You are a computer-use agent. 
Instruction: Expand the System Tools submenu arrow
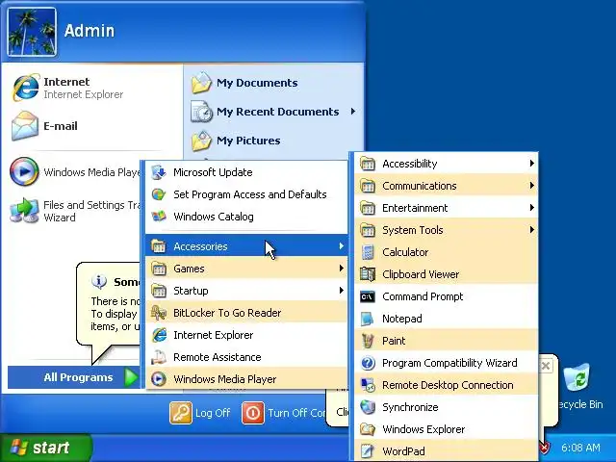point(531,229)
